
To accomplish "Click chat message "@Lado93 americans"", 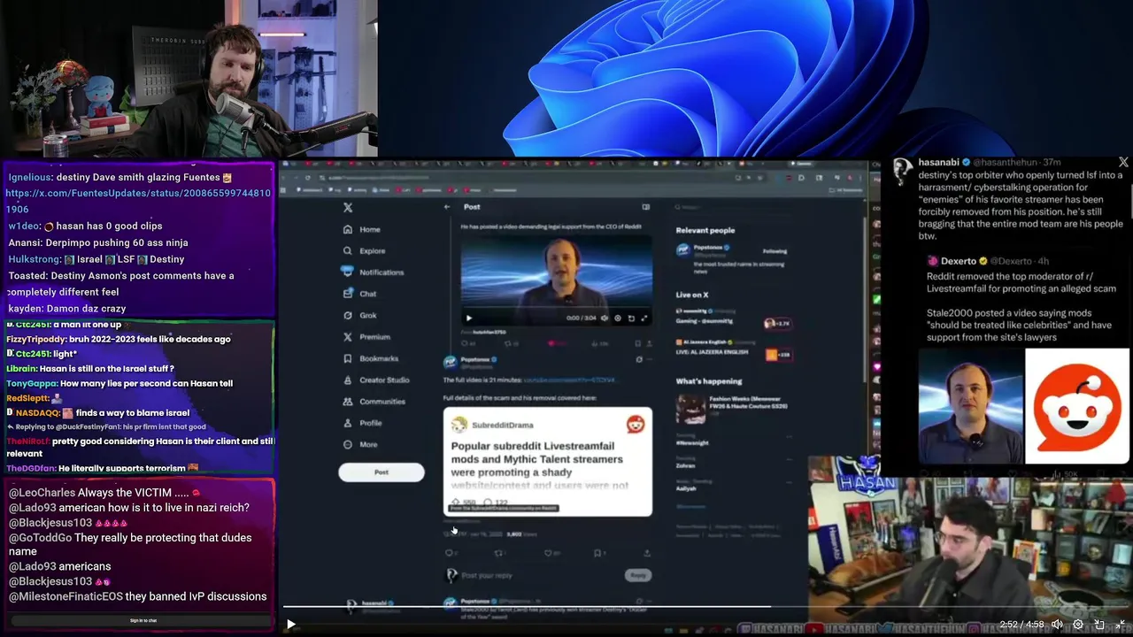I will 60,566.
